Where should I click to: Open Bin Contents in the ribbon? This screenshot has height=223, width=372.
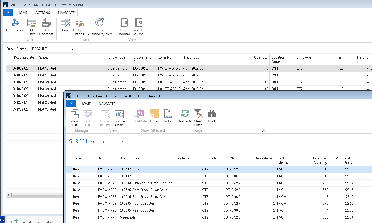[x=46, y=27]
